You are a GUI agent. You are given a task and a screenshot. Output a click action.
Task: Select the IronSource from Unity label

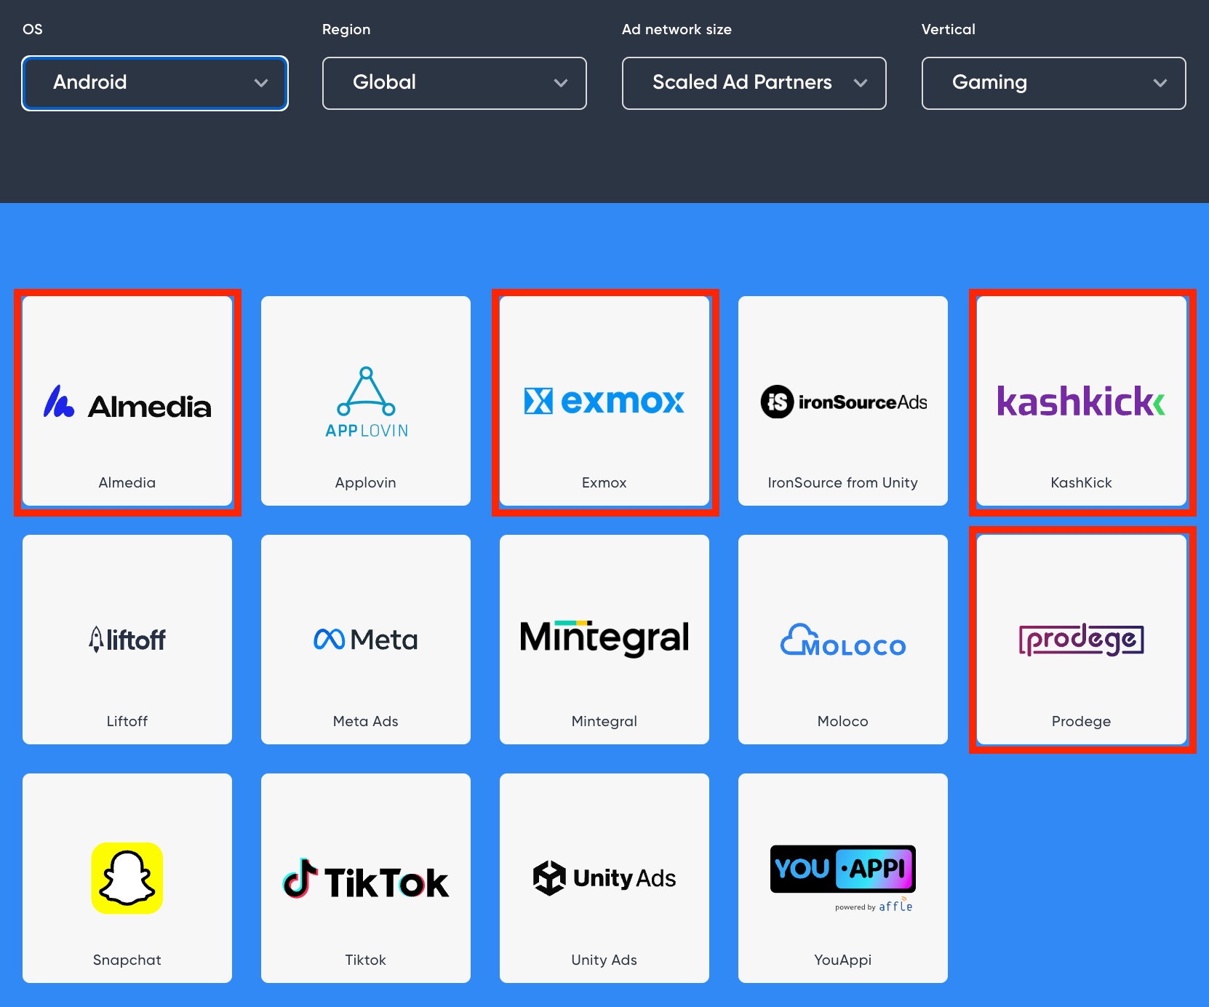coord(843,482)
